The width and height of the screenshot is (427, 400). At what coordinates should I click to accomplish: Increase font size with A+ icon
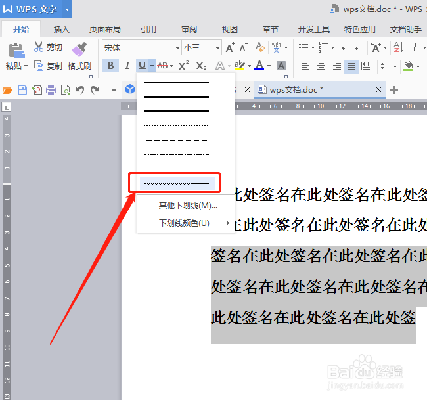[231, 48]
